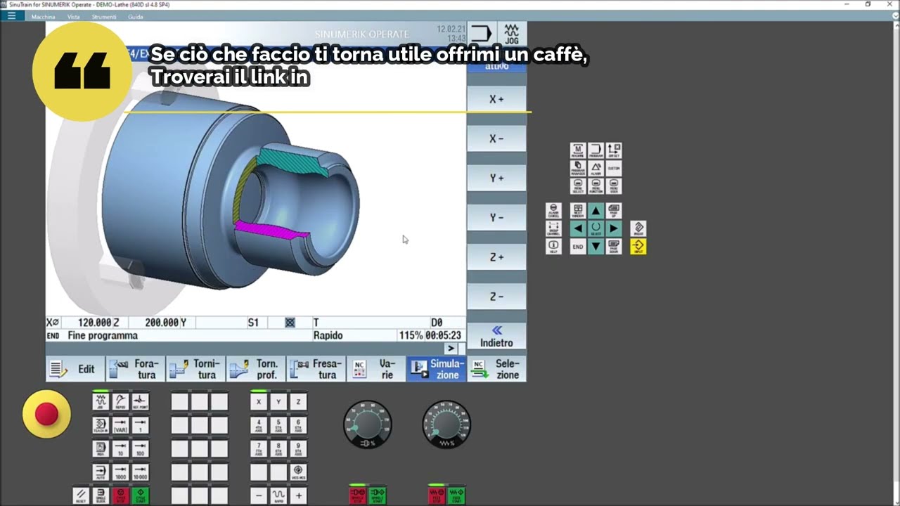Adjust the feed override rotary knob
The image size is (900, 506).
point(446,424)
